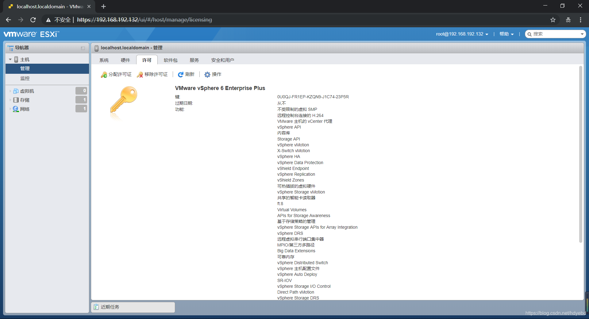Click the licensing pane vertical scrollbar
Image resolution: width=589 pixels, height=319 pixels.
580,155
